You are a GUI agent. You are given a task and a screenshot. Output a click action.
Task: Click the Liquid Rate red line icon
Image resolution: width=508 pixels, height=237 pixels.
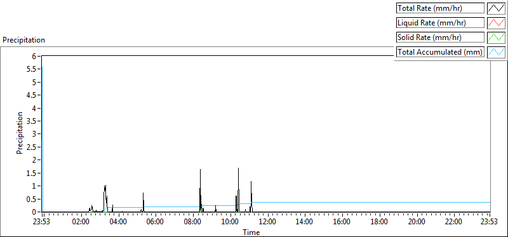coord(497,23)
